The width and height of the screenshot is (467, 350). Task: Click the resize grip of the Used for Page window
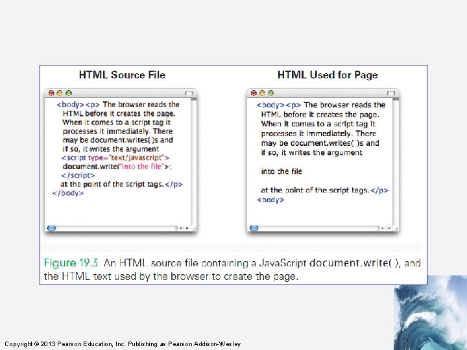396,228
